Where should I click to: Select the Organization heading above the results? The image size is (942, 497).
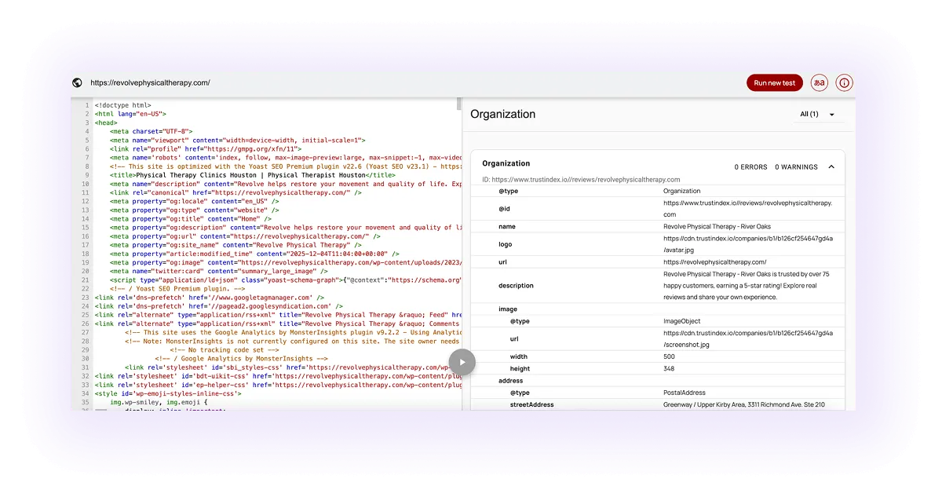click(502, 114)
